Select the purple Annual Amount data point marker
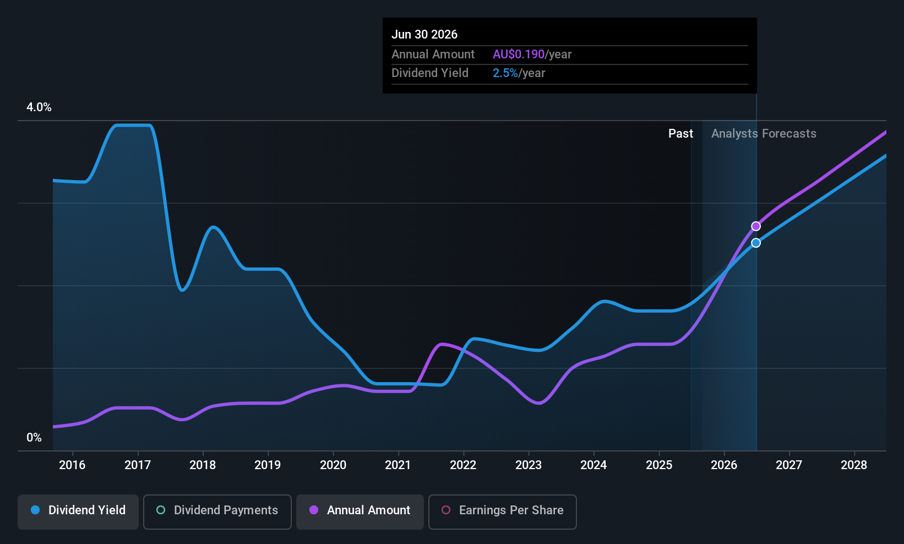Viewport: 904px width, 544px height. pos(756,226)
